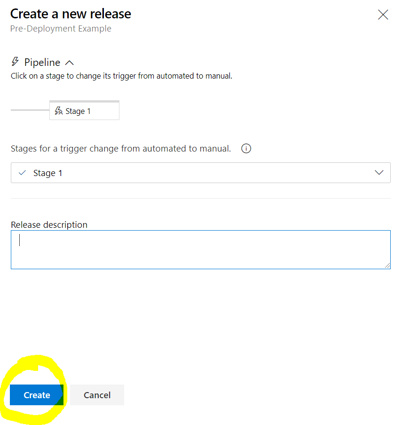Image resolution: width=394 pixels, height=425 pixels.
Task: Click the lightning icon inside the Stage 1 card
Action: [58, 111]
